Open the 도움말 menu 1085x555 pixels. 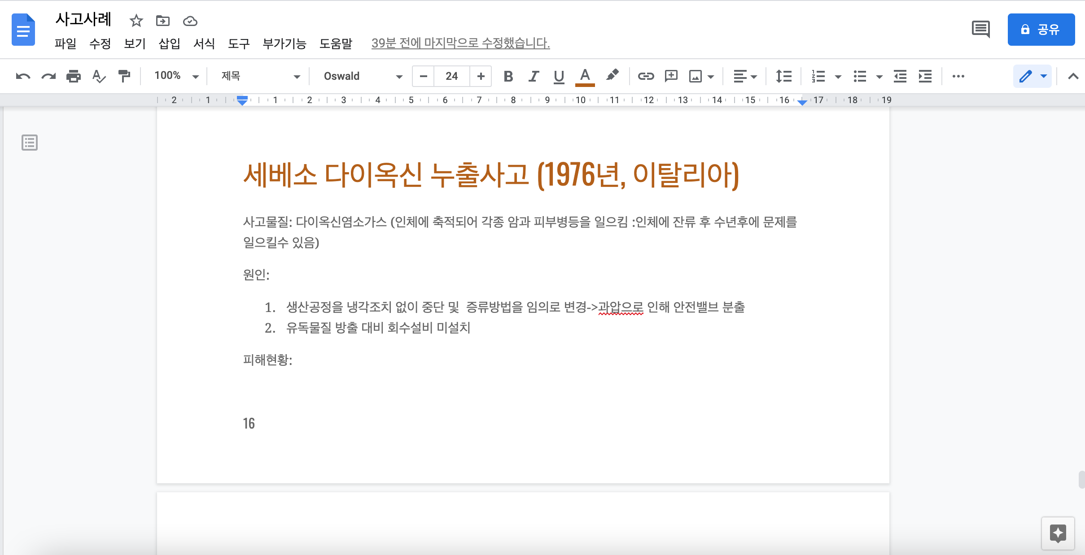[336, 43]
